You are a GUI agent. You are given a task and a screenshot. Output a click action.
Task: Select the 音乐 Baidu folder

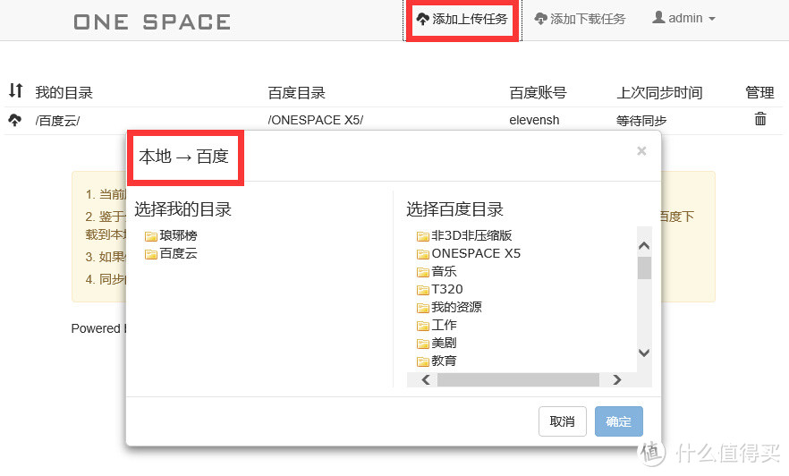(437, 272)
